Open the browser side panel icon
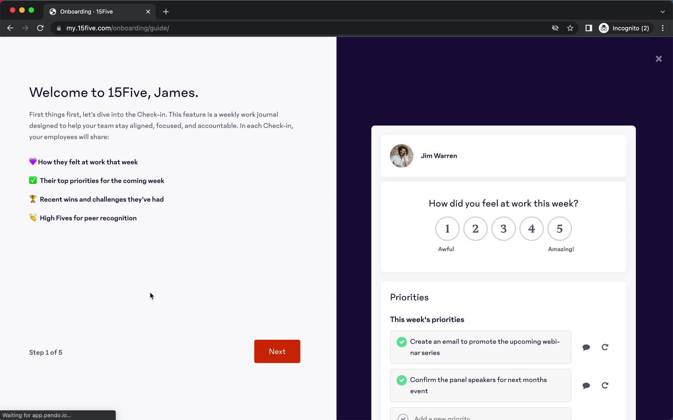Screen dimensions: 673x420 point(589,28)
